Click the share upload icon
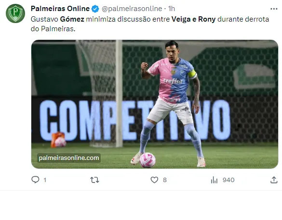This screenshot has width=282, height=220. click(274, 180)
